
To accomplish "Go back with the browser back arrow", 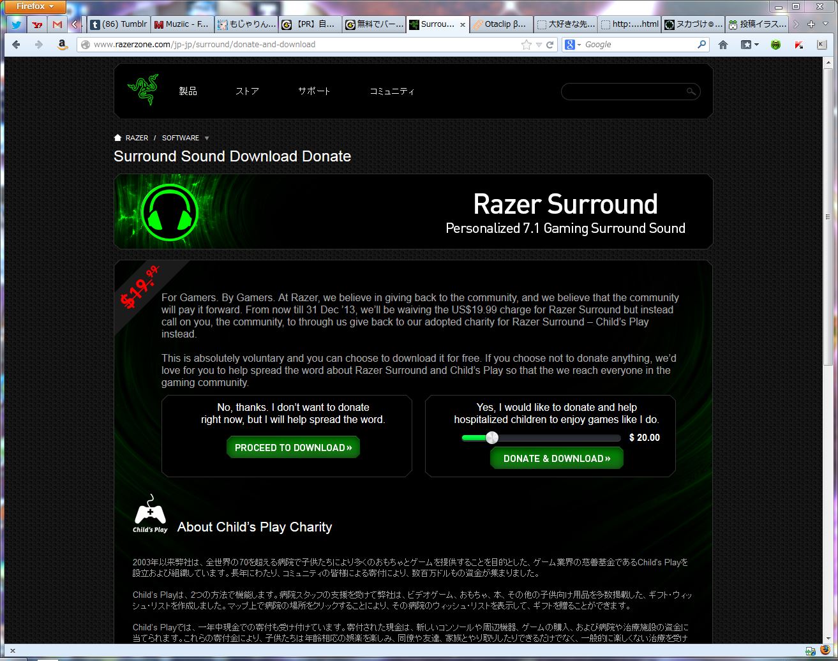I will [17, 45].
